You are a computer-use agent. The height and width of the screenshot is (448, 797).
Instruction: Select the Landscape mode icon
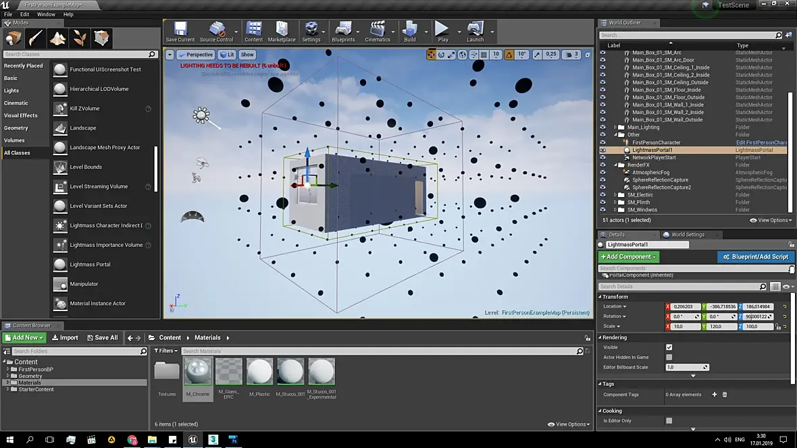[57, 38]
